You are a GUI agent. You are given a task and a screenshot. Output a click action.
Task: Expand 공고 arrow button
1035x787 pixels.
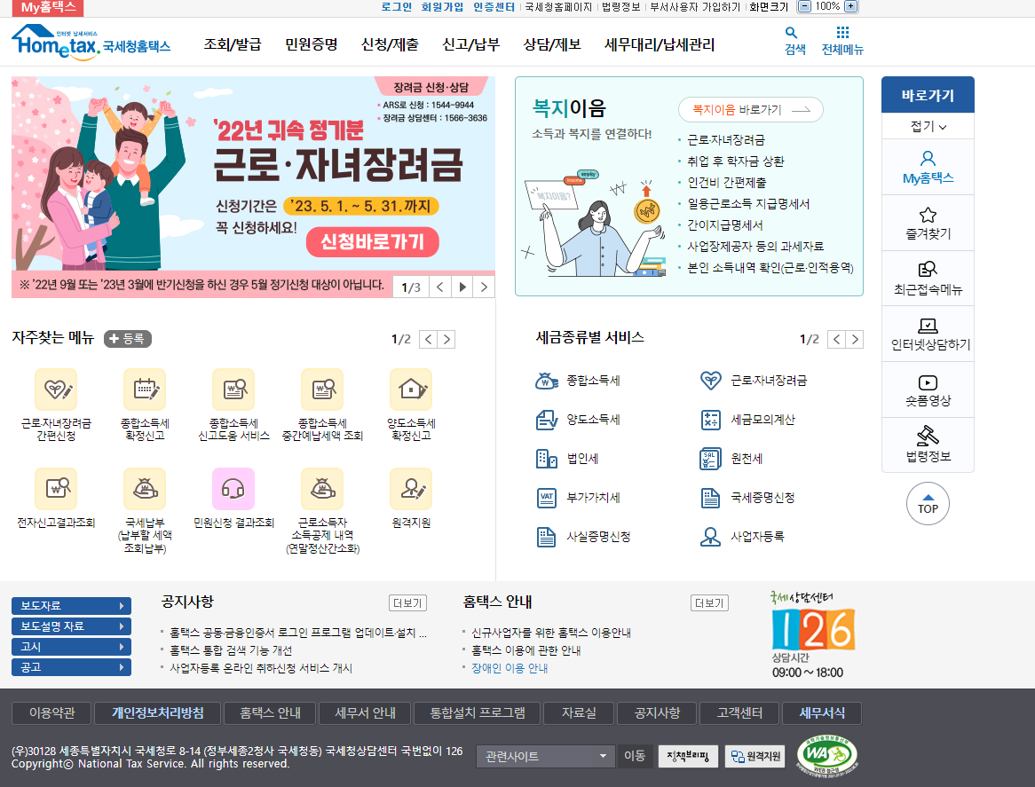71,667
